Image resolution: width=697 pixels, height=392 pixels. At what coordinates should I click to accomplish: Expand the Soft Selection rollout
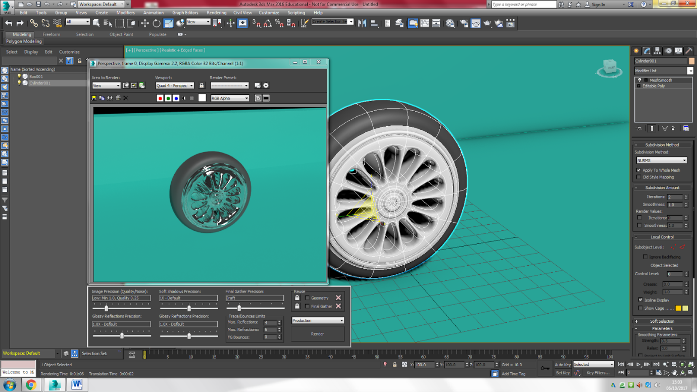[x=662, y=321]
